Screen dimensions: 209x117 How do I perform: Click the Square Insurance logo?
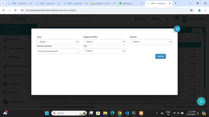click(19, 19)
